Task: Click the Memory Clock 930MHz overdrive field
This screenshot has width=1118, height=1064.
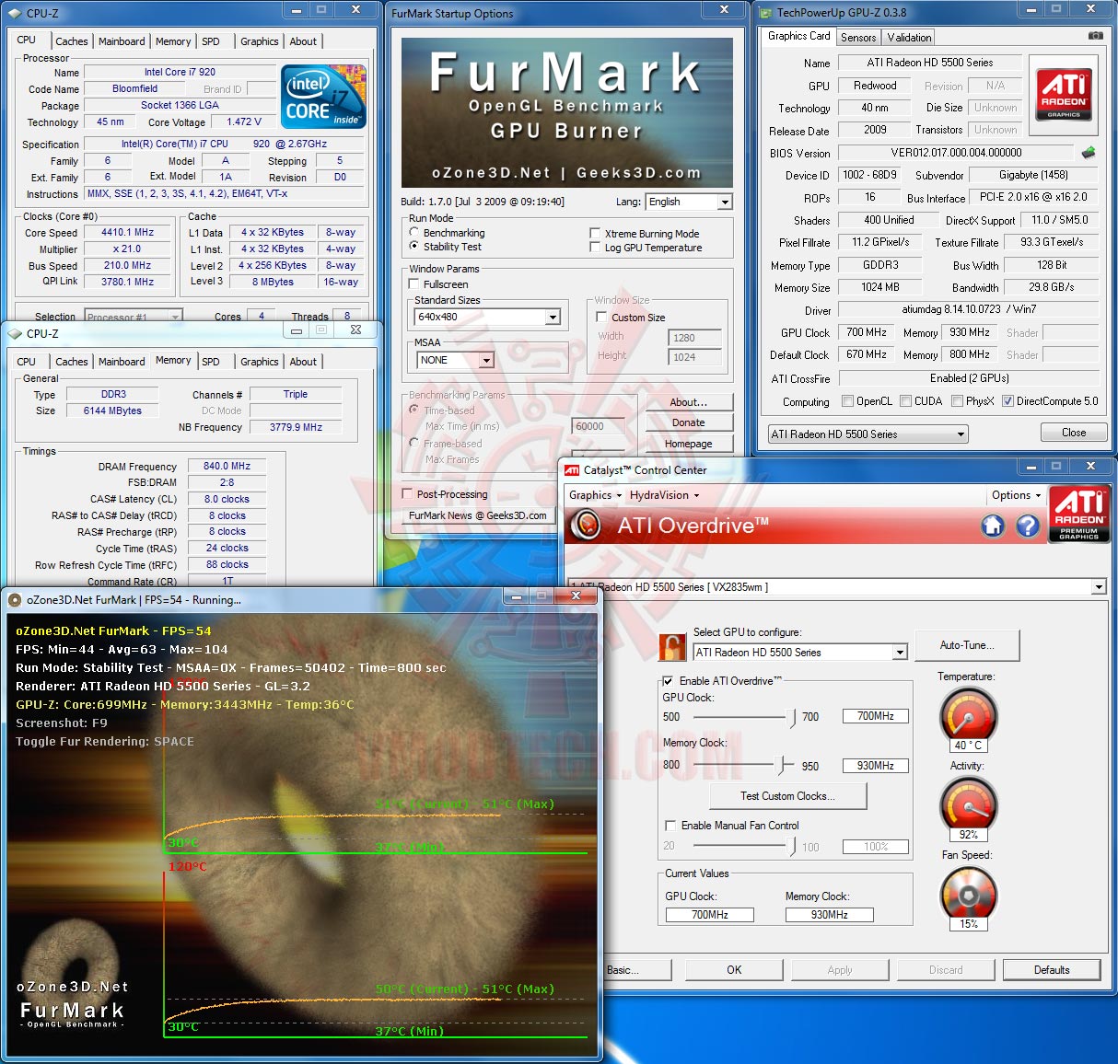Action: click(876, 766)
